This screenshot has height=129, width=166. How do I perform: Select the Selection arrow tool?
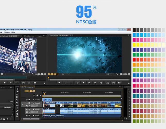[x=17, y=88]
